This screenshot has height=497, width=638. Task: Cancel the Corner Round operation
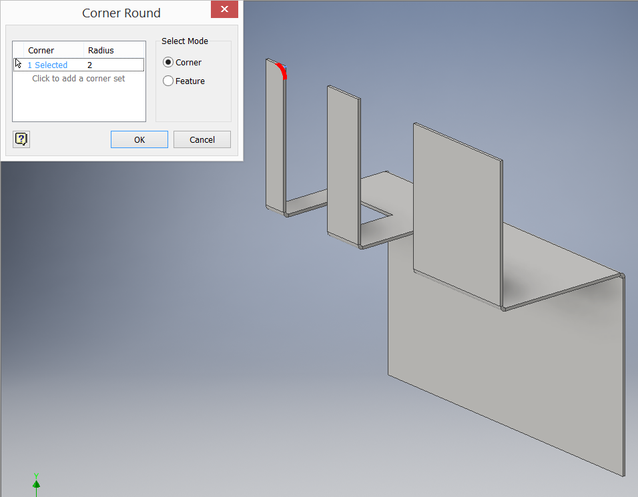point(202,139)
